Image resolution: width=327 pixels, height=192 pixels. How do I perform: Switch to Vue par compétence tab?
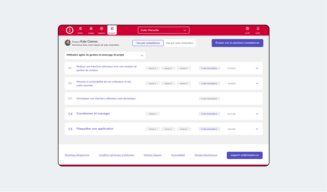click(148, 43)
